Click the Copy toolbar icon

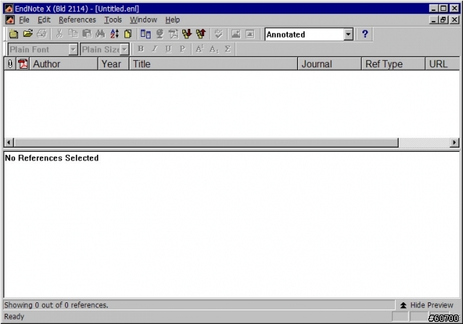click(x=73, y=34)
